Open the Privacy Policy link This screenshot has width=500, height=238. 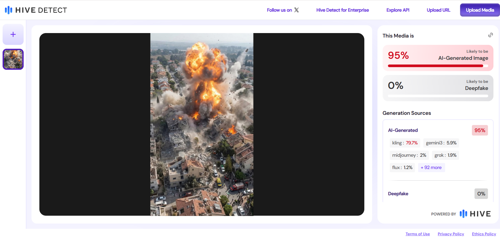click(451, 234)
